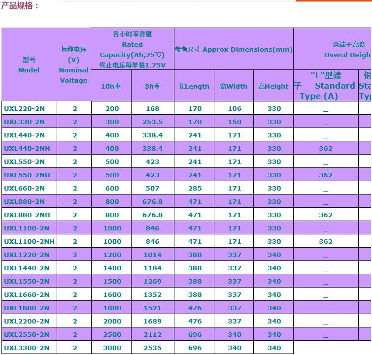Click 10h capacity 3000 for UXL3300-2N
The image size is (372, 355).
112,348
